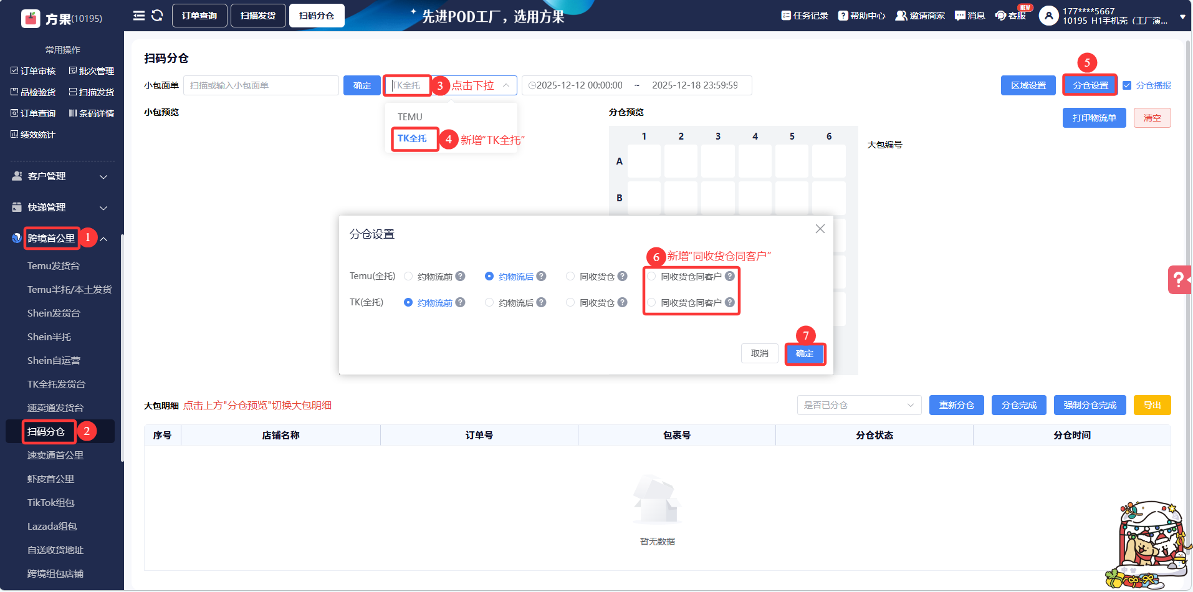Pick the start date 2025-12-12 field

[579, 85]
